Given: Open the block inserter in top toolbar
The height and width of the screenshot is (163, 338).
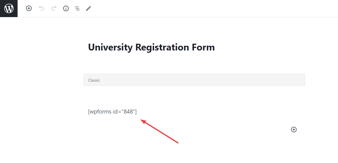Looking at the screenshot, I should tap(29, 9).
